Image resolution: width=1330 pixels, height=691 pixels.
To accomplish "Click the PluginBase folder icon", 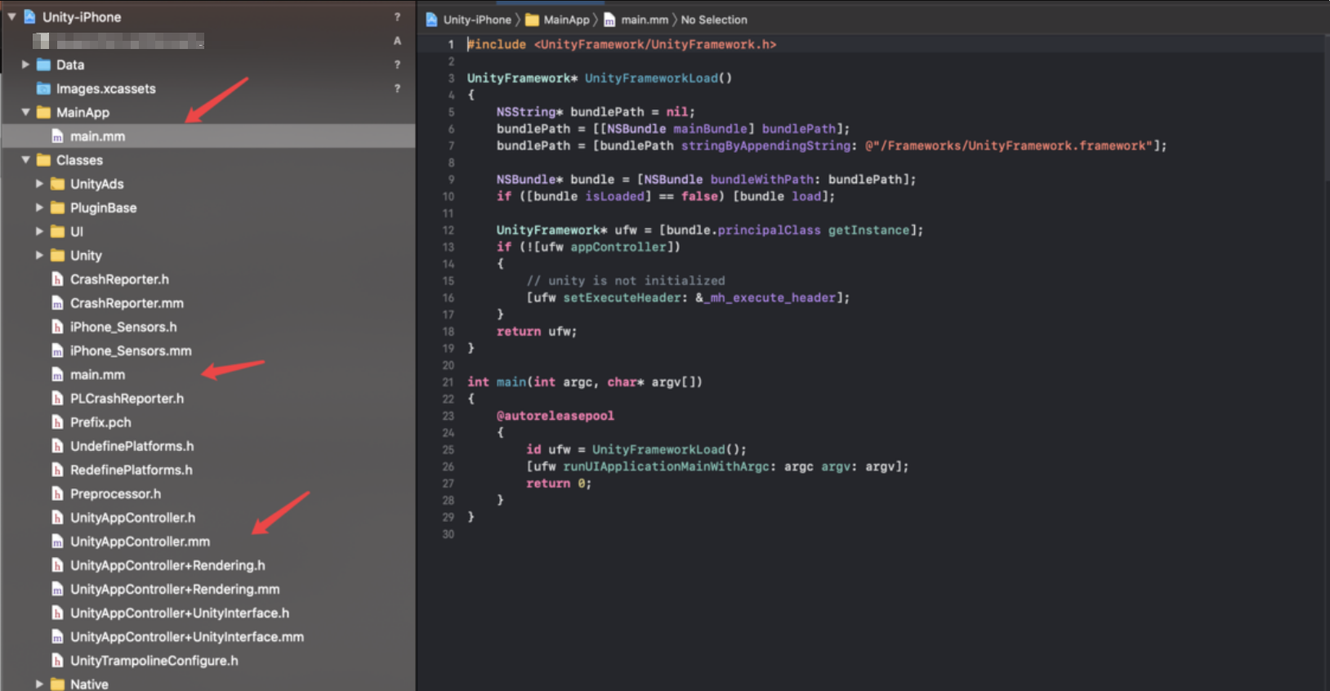I will click(57, 207).
